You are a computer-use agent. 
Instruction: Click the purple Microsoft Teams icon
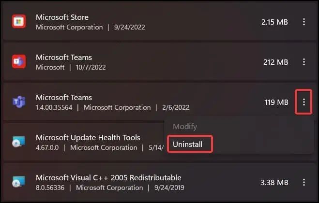[18, 102]
